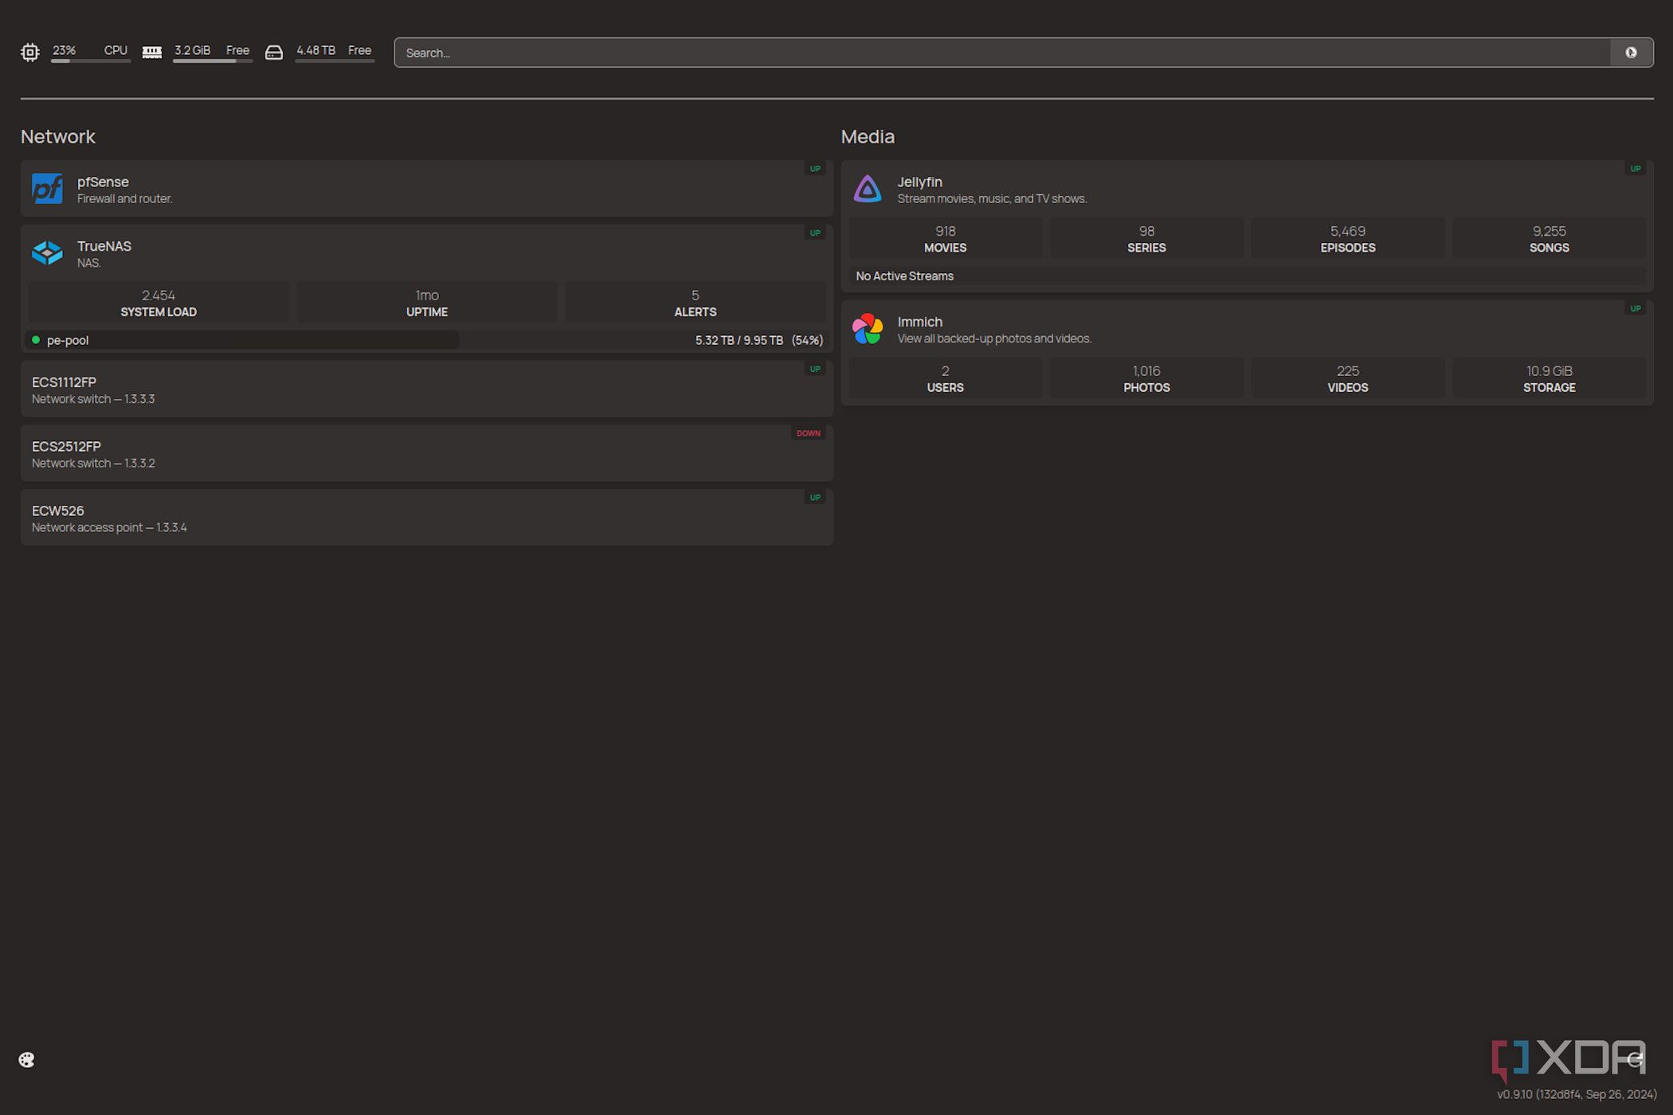1673x1115 pixels.
Task: Click the DOWN status badge on ECS2512FP
Action: click(x=808, y=433)
